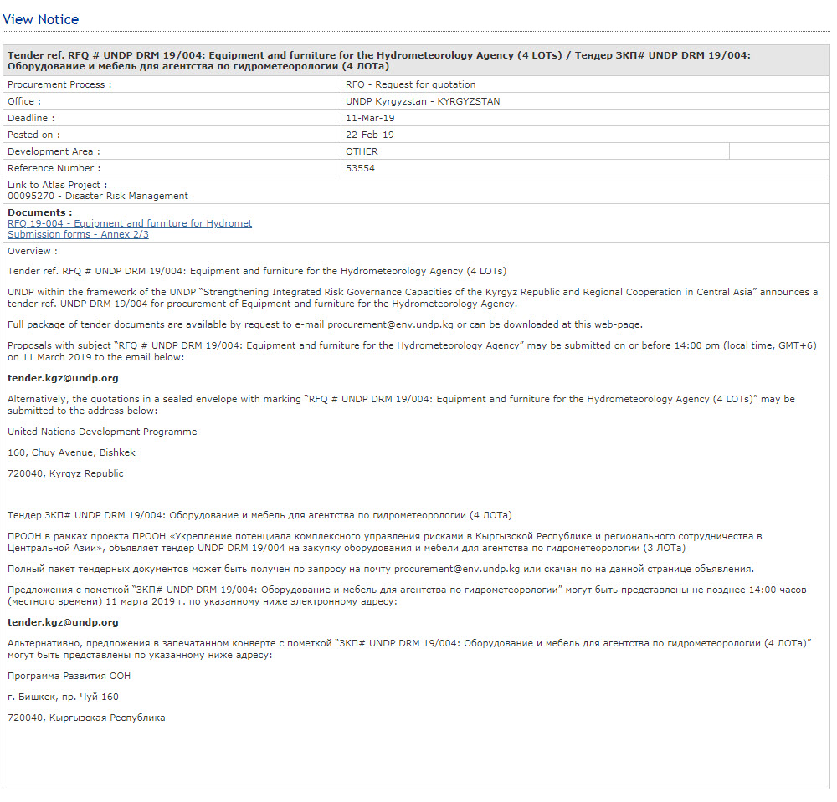837x802 pixels.
Task: Click the bold tender title header row
Action: [x=378, y=60]
